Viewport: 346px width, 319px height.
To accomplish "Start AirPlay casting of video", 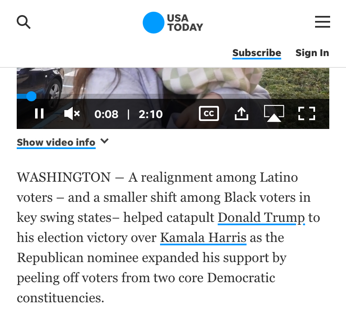I will tap(274, 113).
